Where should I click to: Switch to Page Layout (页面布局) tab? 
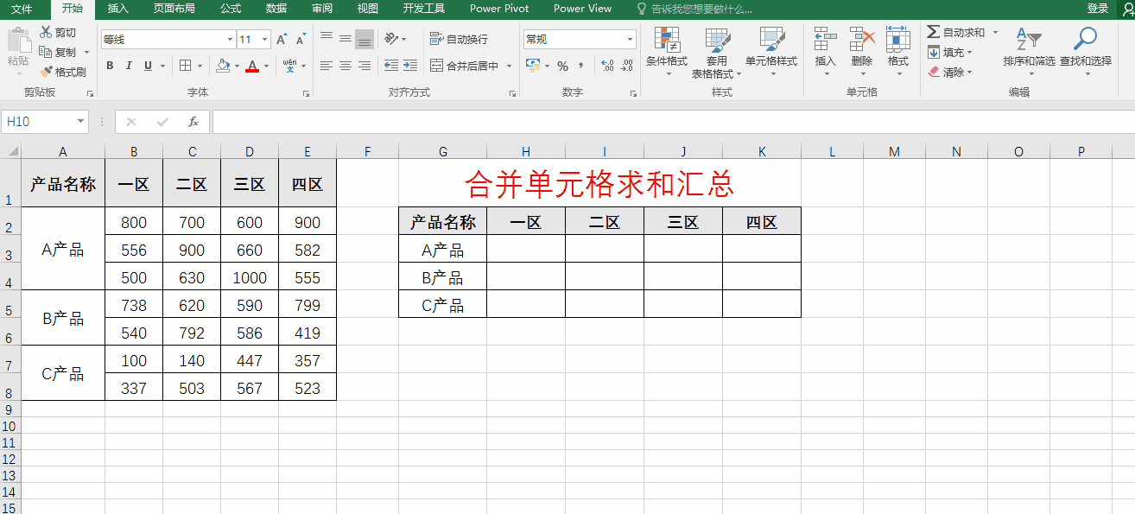click(x=174, y=9)
